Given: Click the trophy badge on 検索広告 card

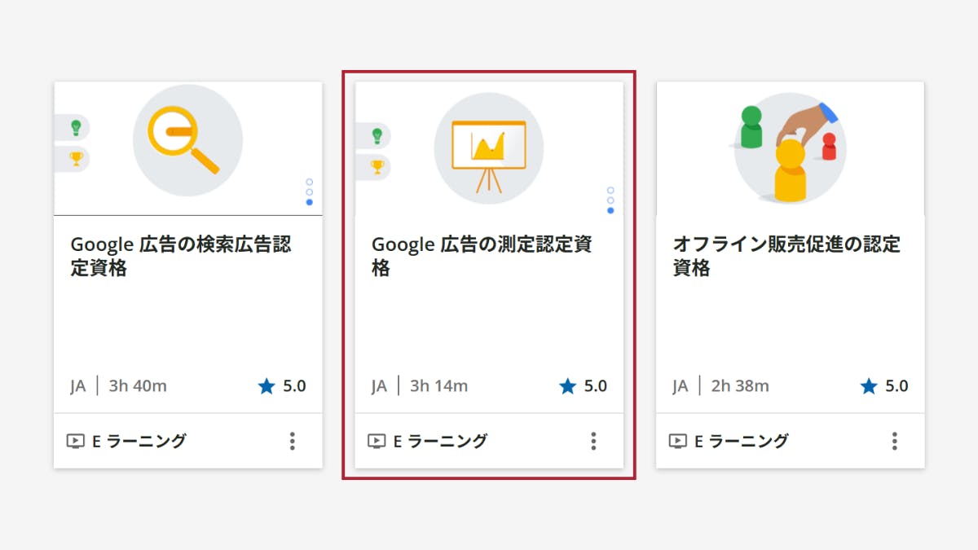Looking at the screenshot, I should (76, 158).
